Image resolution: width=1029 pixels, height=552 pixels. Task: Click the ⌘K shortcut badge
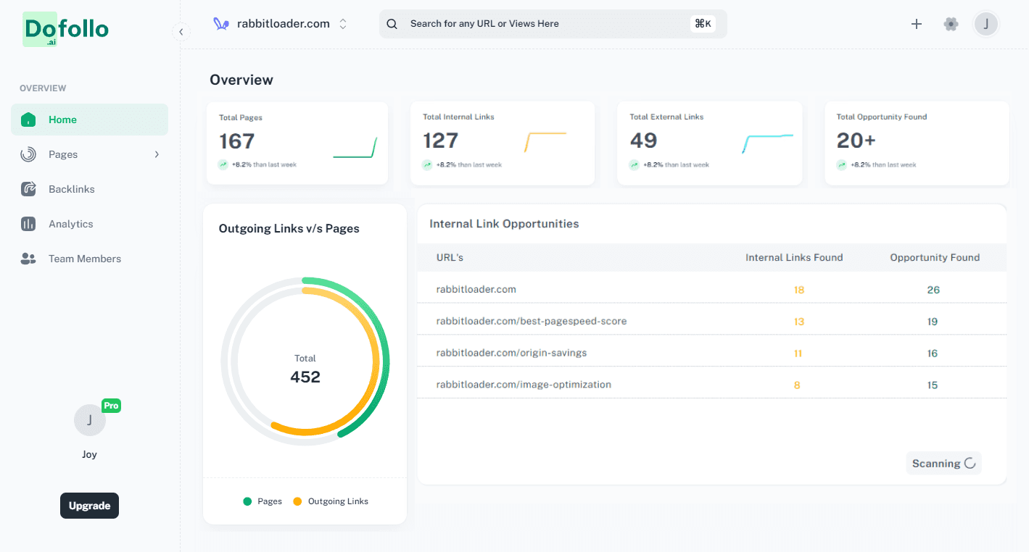(703, 24)
